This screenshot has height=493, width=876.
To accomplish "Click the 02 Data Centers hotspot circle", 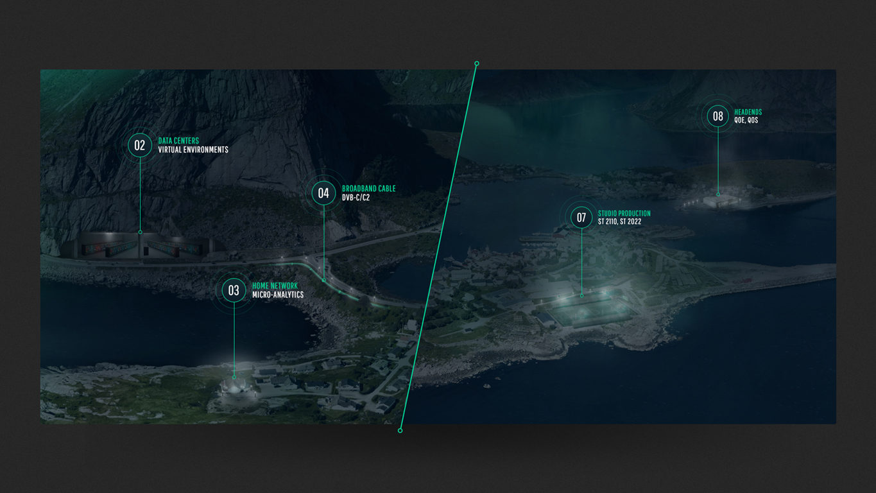I will point(140,145).
